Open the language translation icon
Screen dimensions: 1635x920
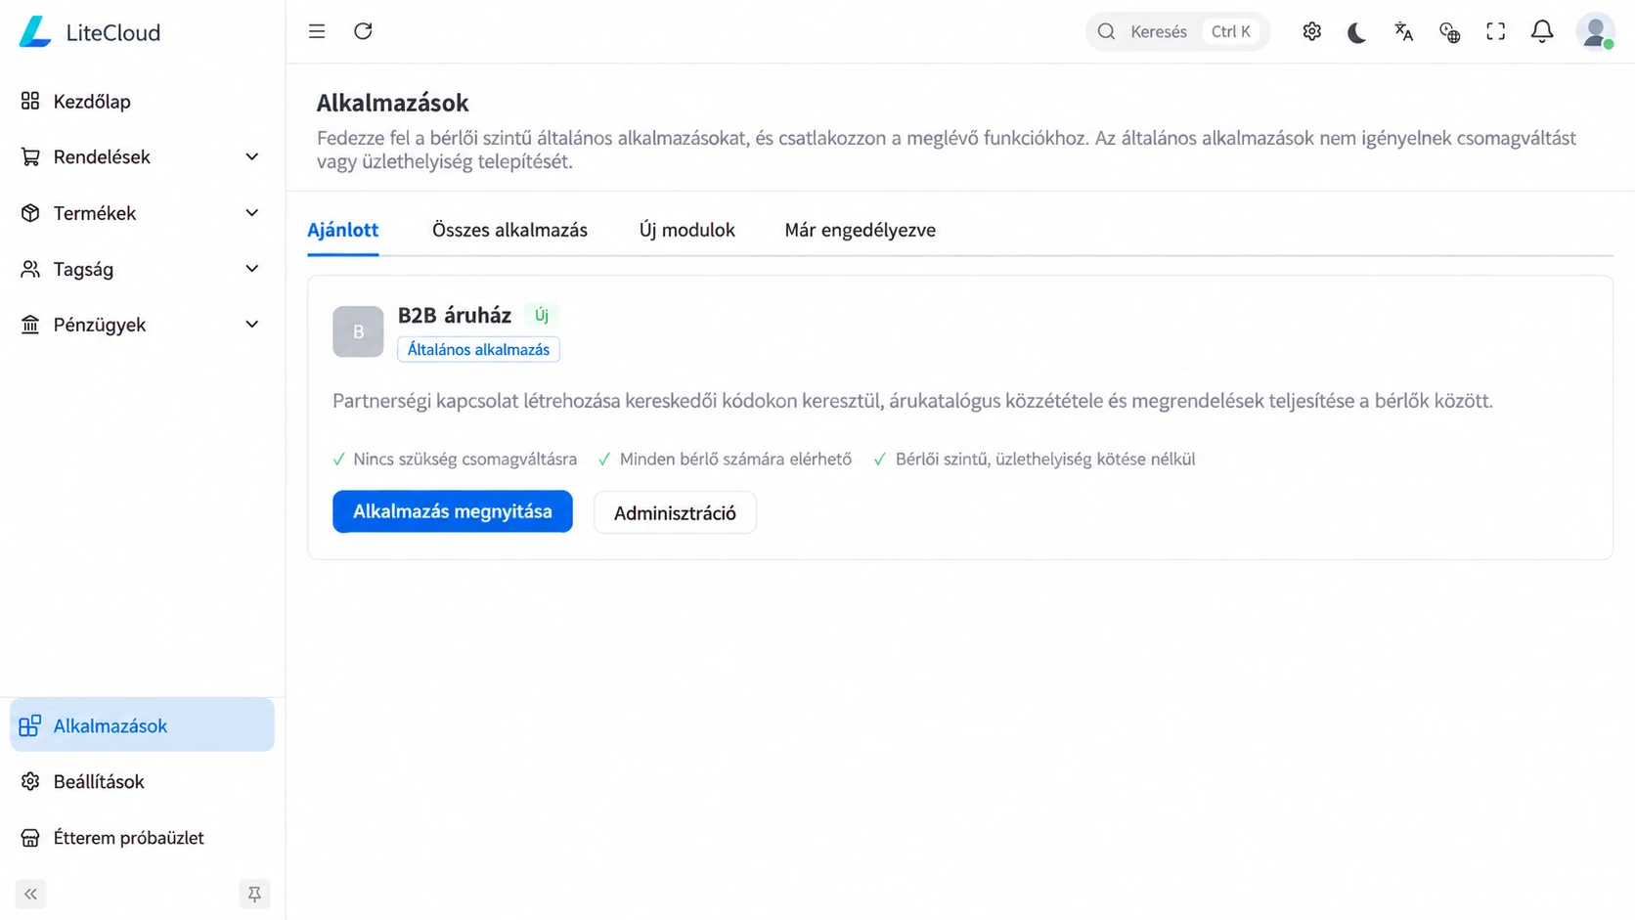point(1403,32)
